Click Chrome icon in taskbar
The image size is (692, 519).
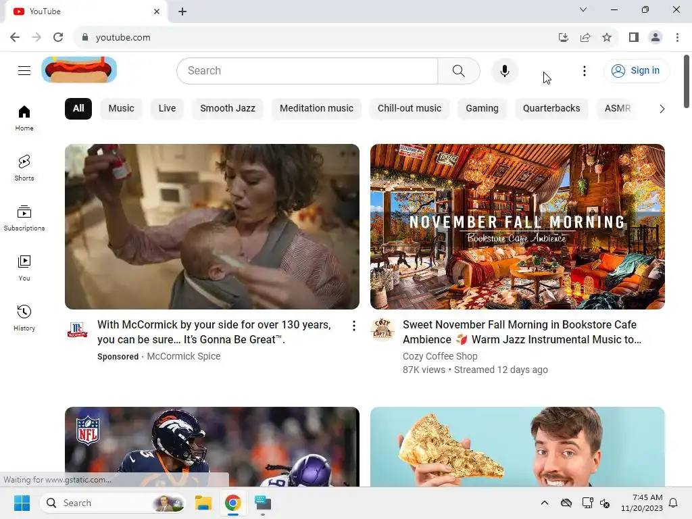click(x=233, y=503)
